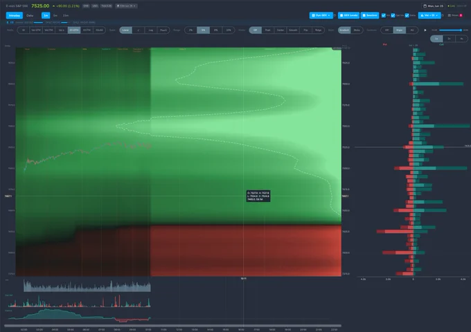Select the 1m timeframe

(x=46, y=15)
